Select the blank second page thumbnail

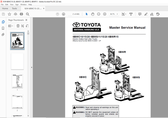pyautogui.click(x=17, y=61)
